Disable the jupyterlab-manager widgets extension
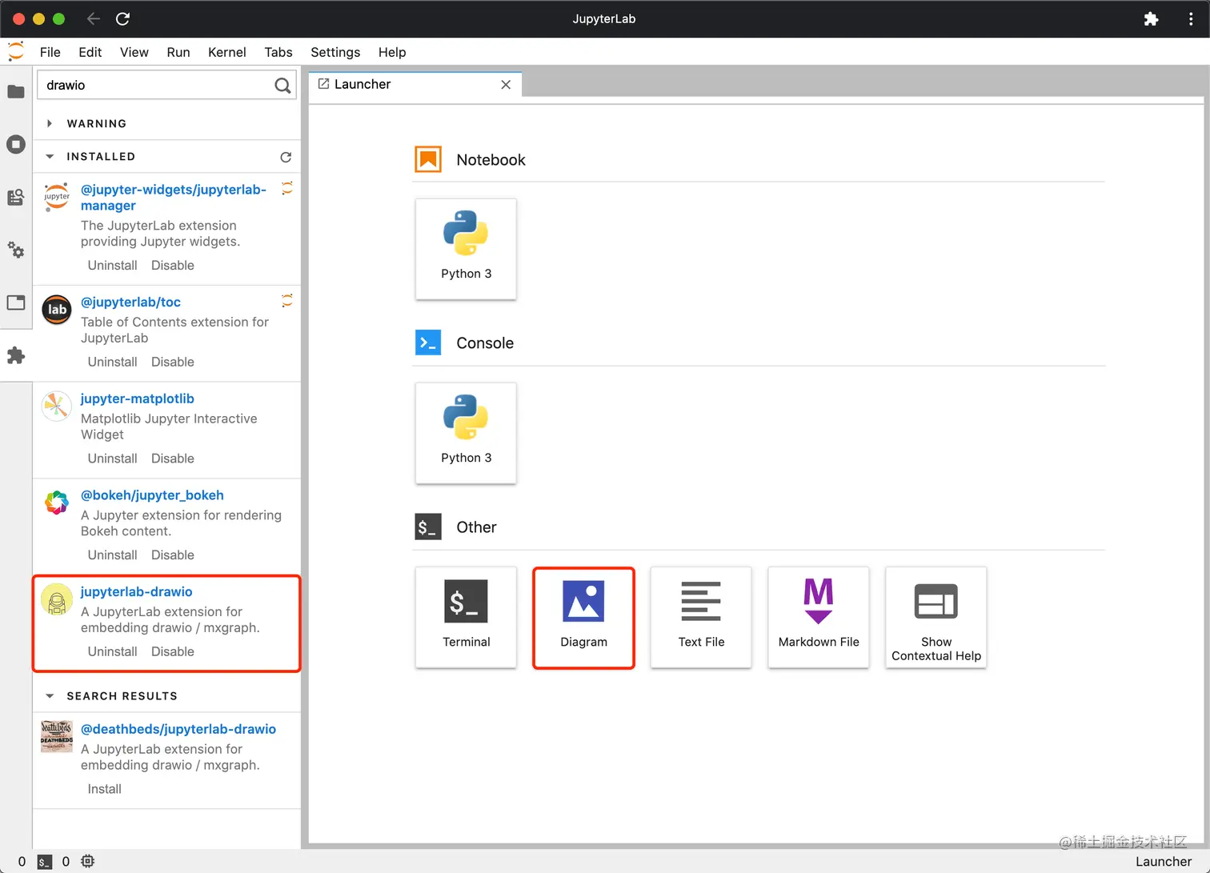 (173, 266)
